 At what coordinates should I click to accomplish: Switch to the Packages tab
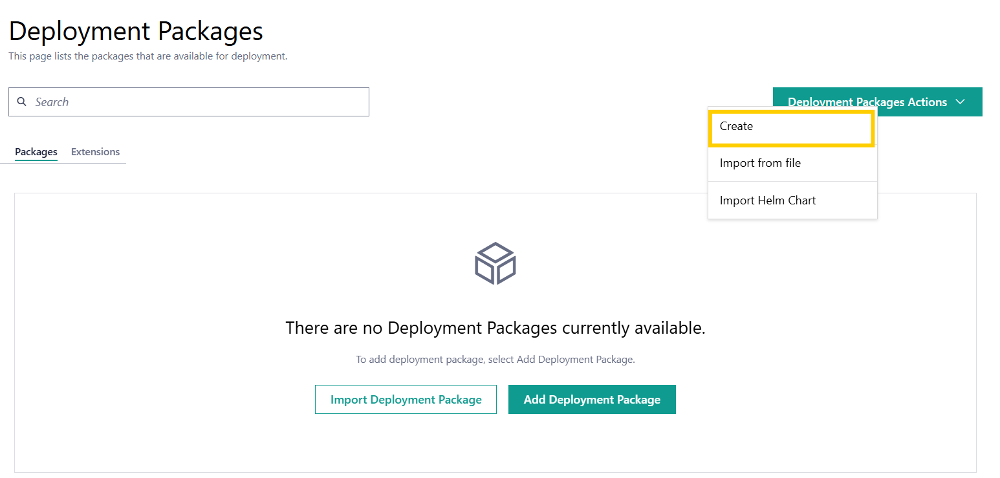point(36,152)
